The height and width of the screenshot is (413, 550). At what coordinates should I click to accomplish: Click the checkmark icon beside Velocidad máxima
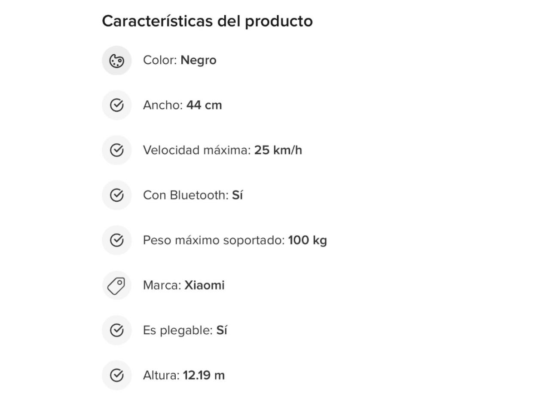click(x=116, y=150)
